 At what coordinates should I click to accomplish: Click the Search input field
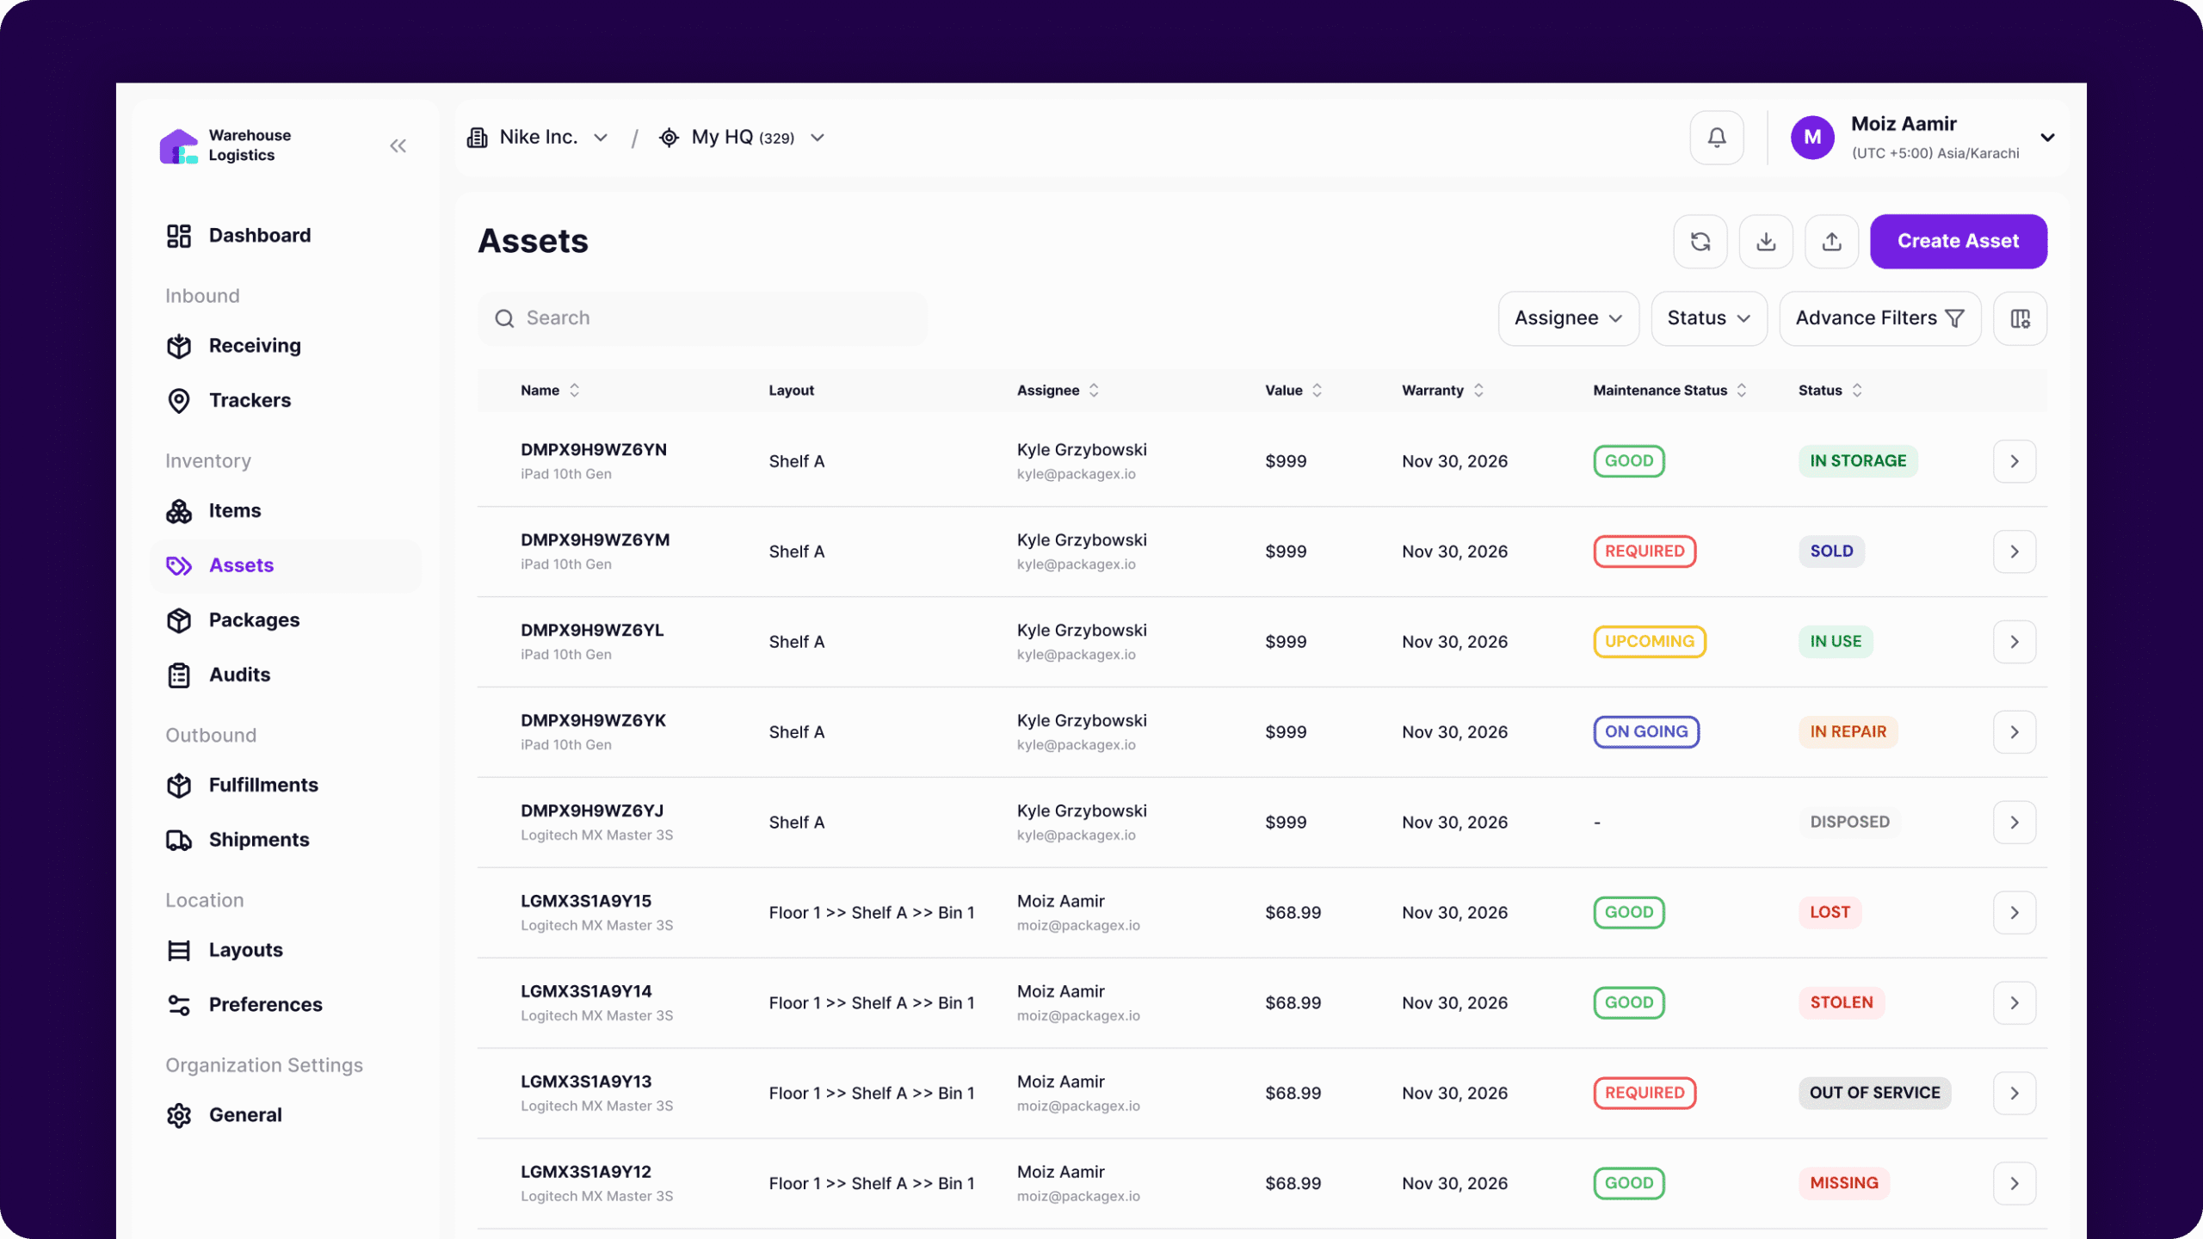click(x=702, y=318)
